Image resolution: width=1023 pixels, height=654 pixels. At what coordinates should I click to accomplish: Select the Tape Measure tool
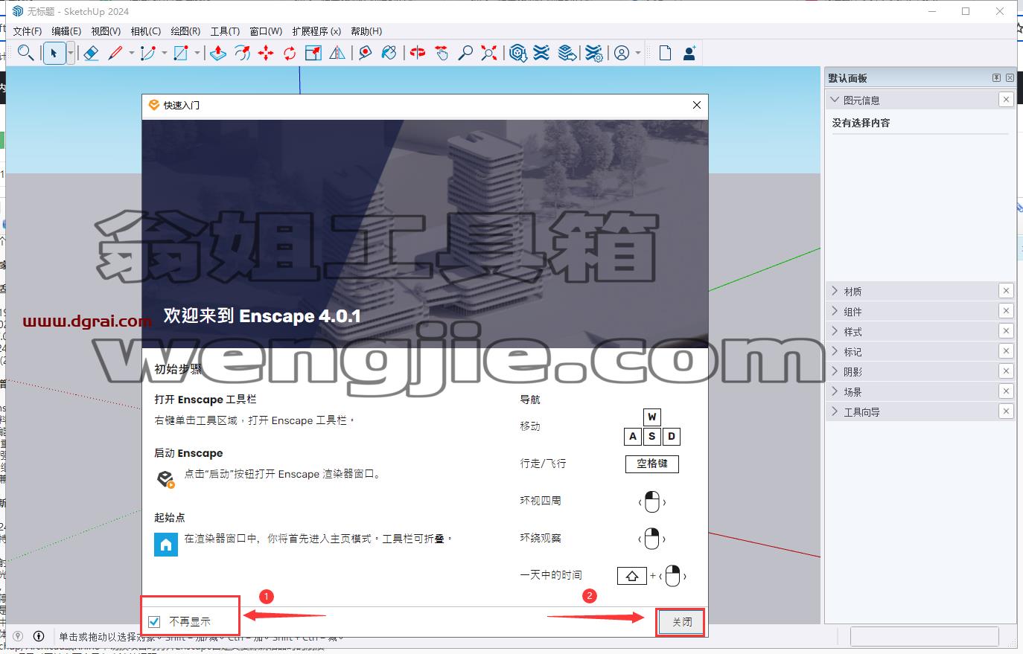click(365, 53)
